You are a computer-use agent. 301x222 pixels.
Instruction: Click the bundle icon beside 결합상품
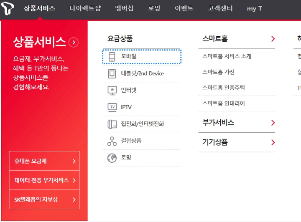click(112, 141)
